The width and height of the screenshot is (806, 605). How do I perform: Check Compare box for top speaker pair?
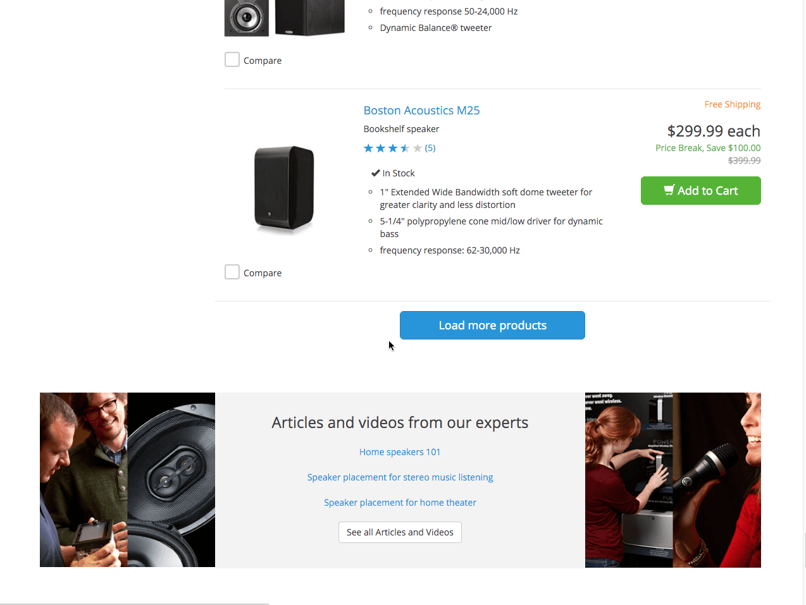coord(232,60)
